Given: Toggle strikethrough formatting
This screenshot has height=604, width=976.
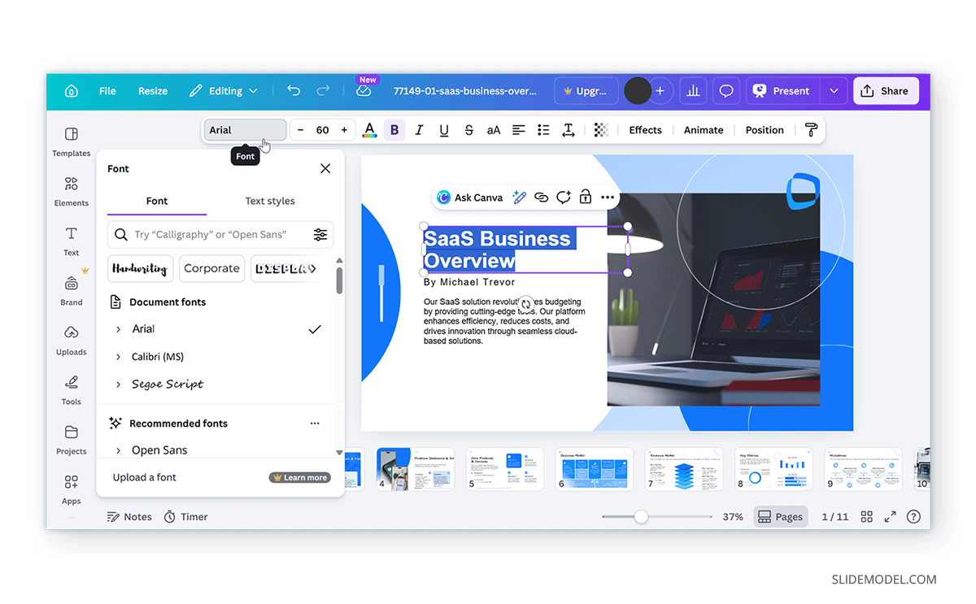Looking at the screenshot, I should pyautogui.click(x=468, y=130).
